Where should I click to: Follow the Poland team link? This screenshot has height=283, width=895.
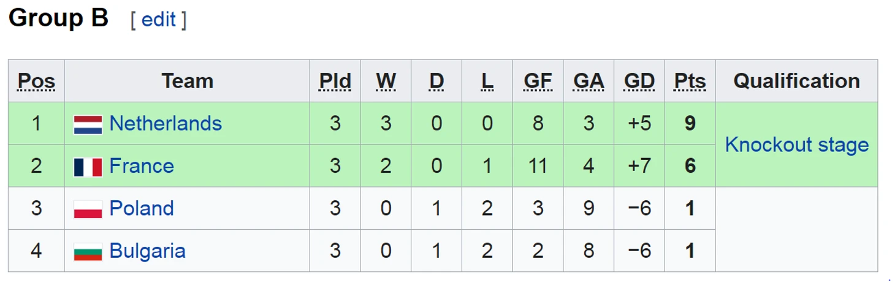click(x=142, y=208)
